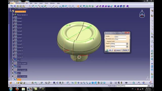Open the Tools menu
Viewport: 162px width, 91px height.
46,3
